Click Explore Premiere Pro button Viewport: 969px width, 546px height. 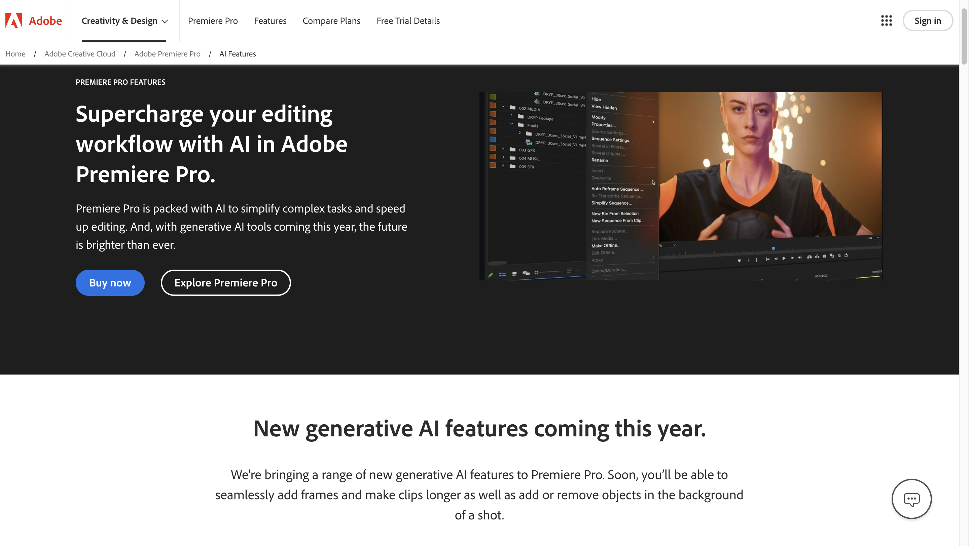point(226,283)
